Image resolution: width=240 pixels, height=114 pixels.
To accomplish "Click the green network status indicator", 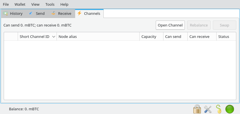I will (230, 109).
